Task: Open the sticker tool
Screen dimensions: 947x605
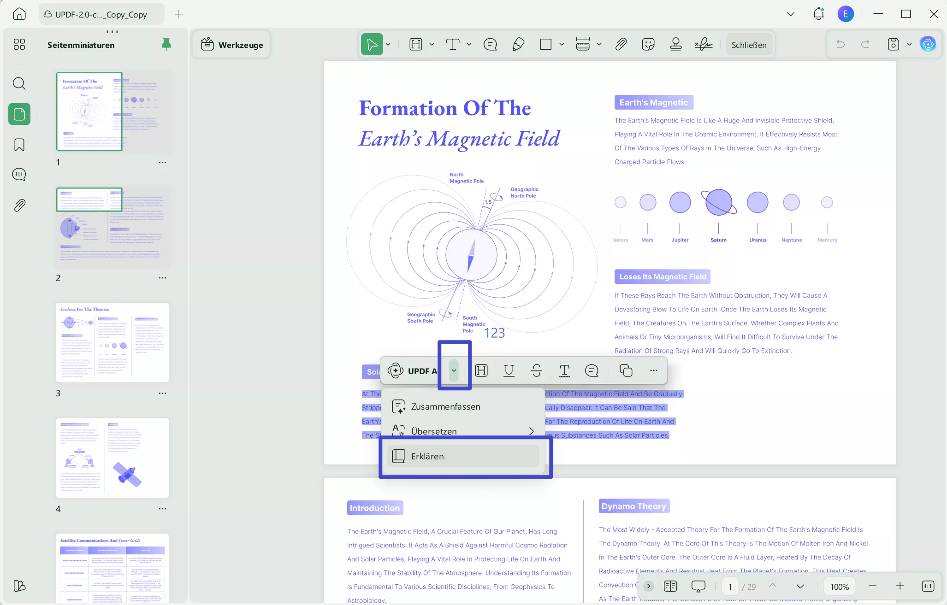Action: pyautogui.click(x=648, y=44)
